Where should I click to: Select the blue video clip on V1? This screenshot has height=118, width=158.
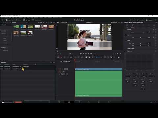coord(98,69)
